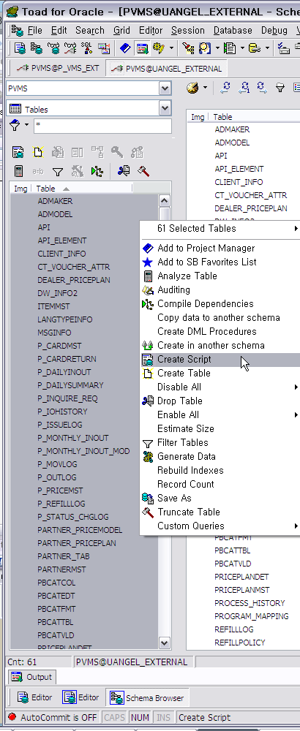Click the NUM indicator in status bar
Screen dimensions: 300x731
tap(140, 718)
